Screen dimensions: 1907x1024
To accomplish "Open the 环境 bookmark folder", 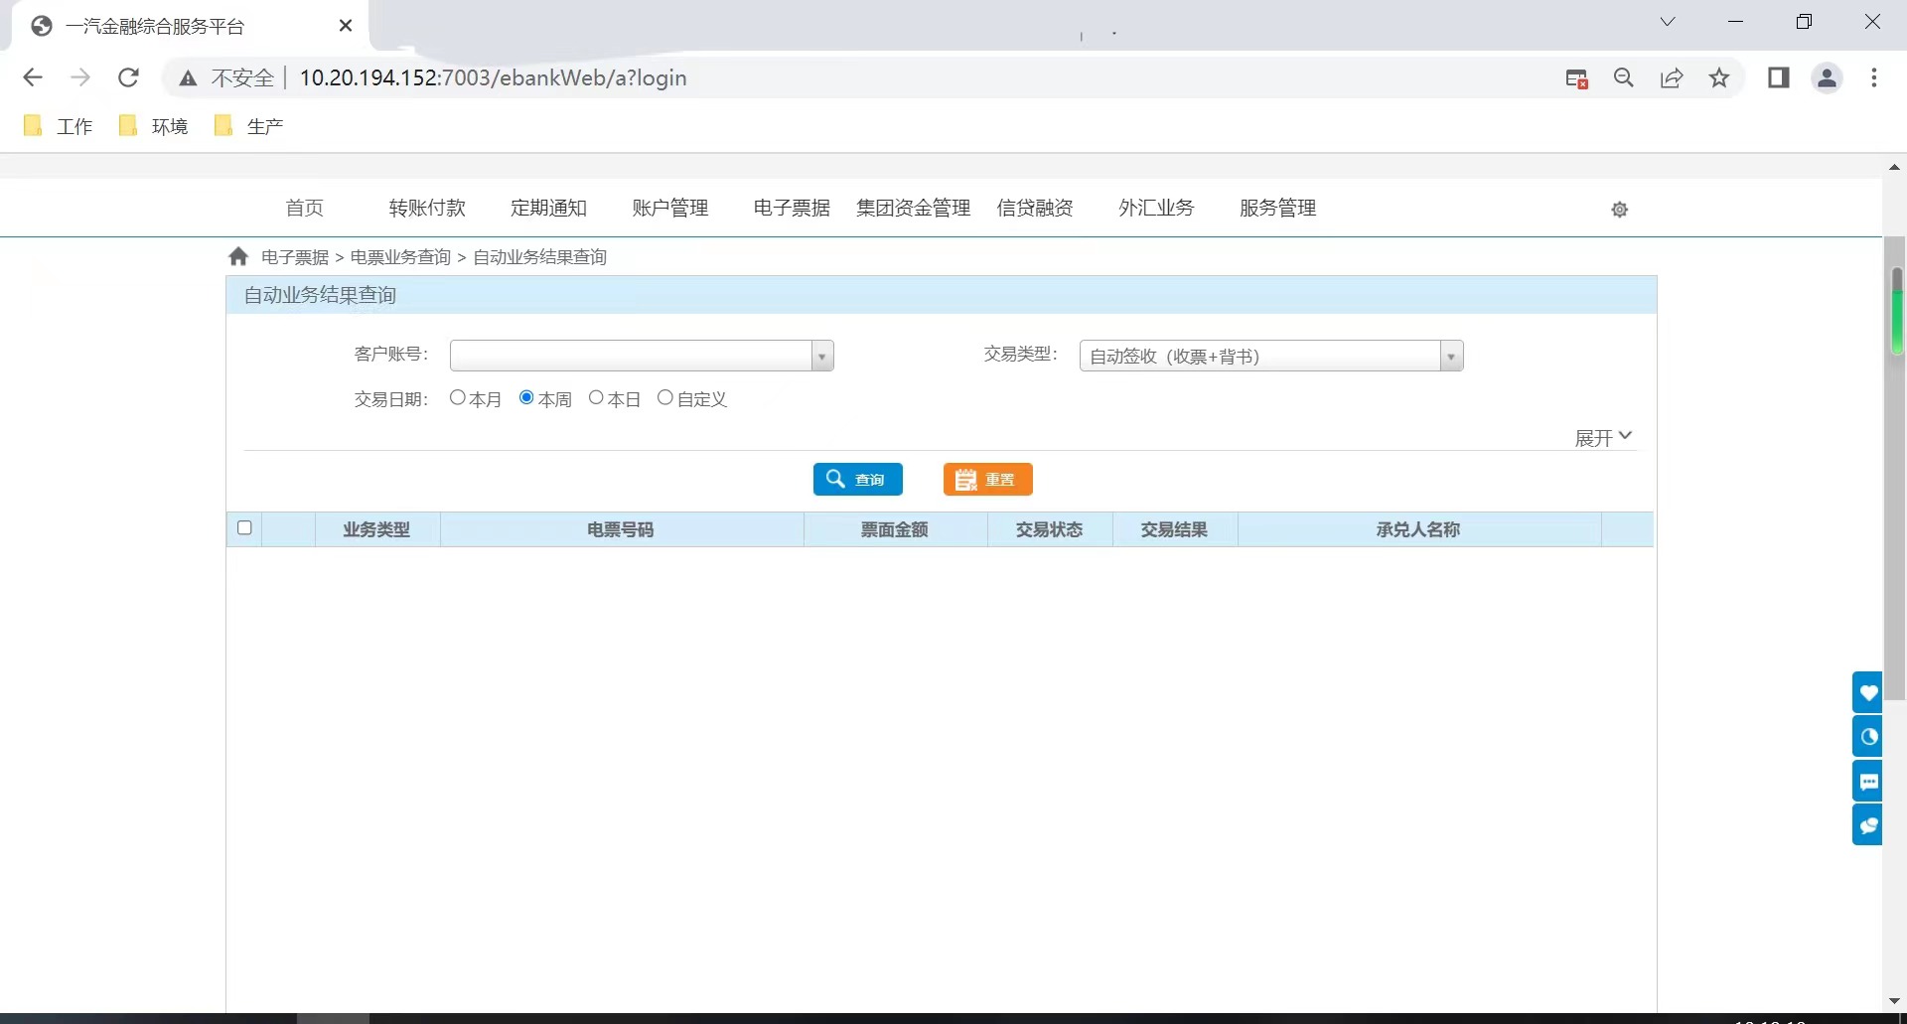I will tap(154, 126).
